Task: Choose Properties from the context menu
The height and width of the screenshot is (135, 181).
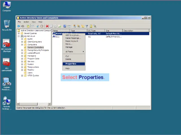Action: click(x=71, y=64)
